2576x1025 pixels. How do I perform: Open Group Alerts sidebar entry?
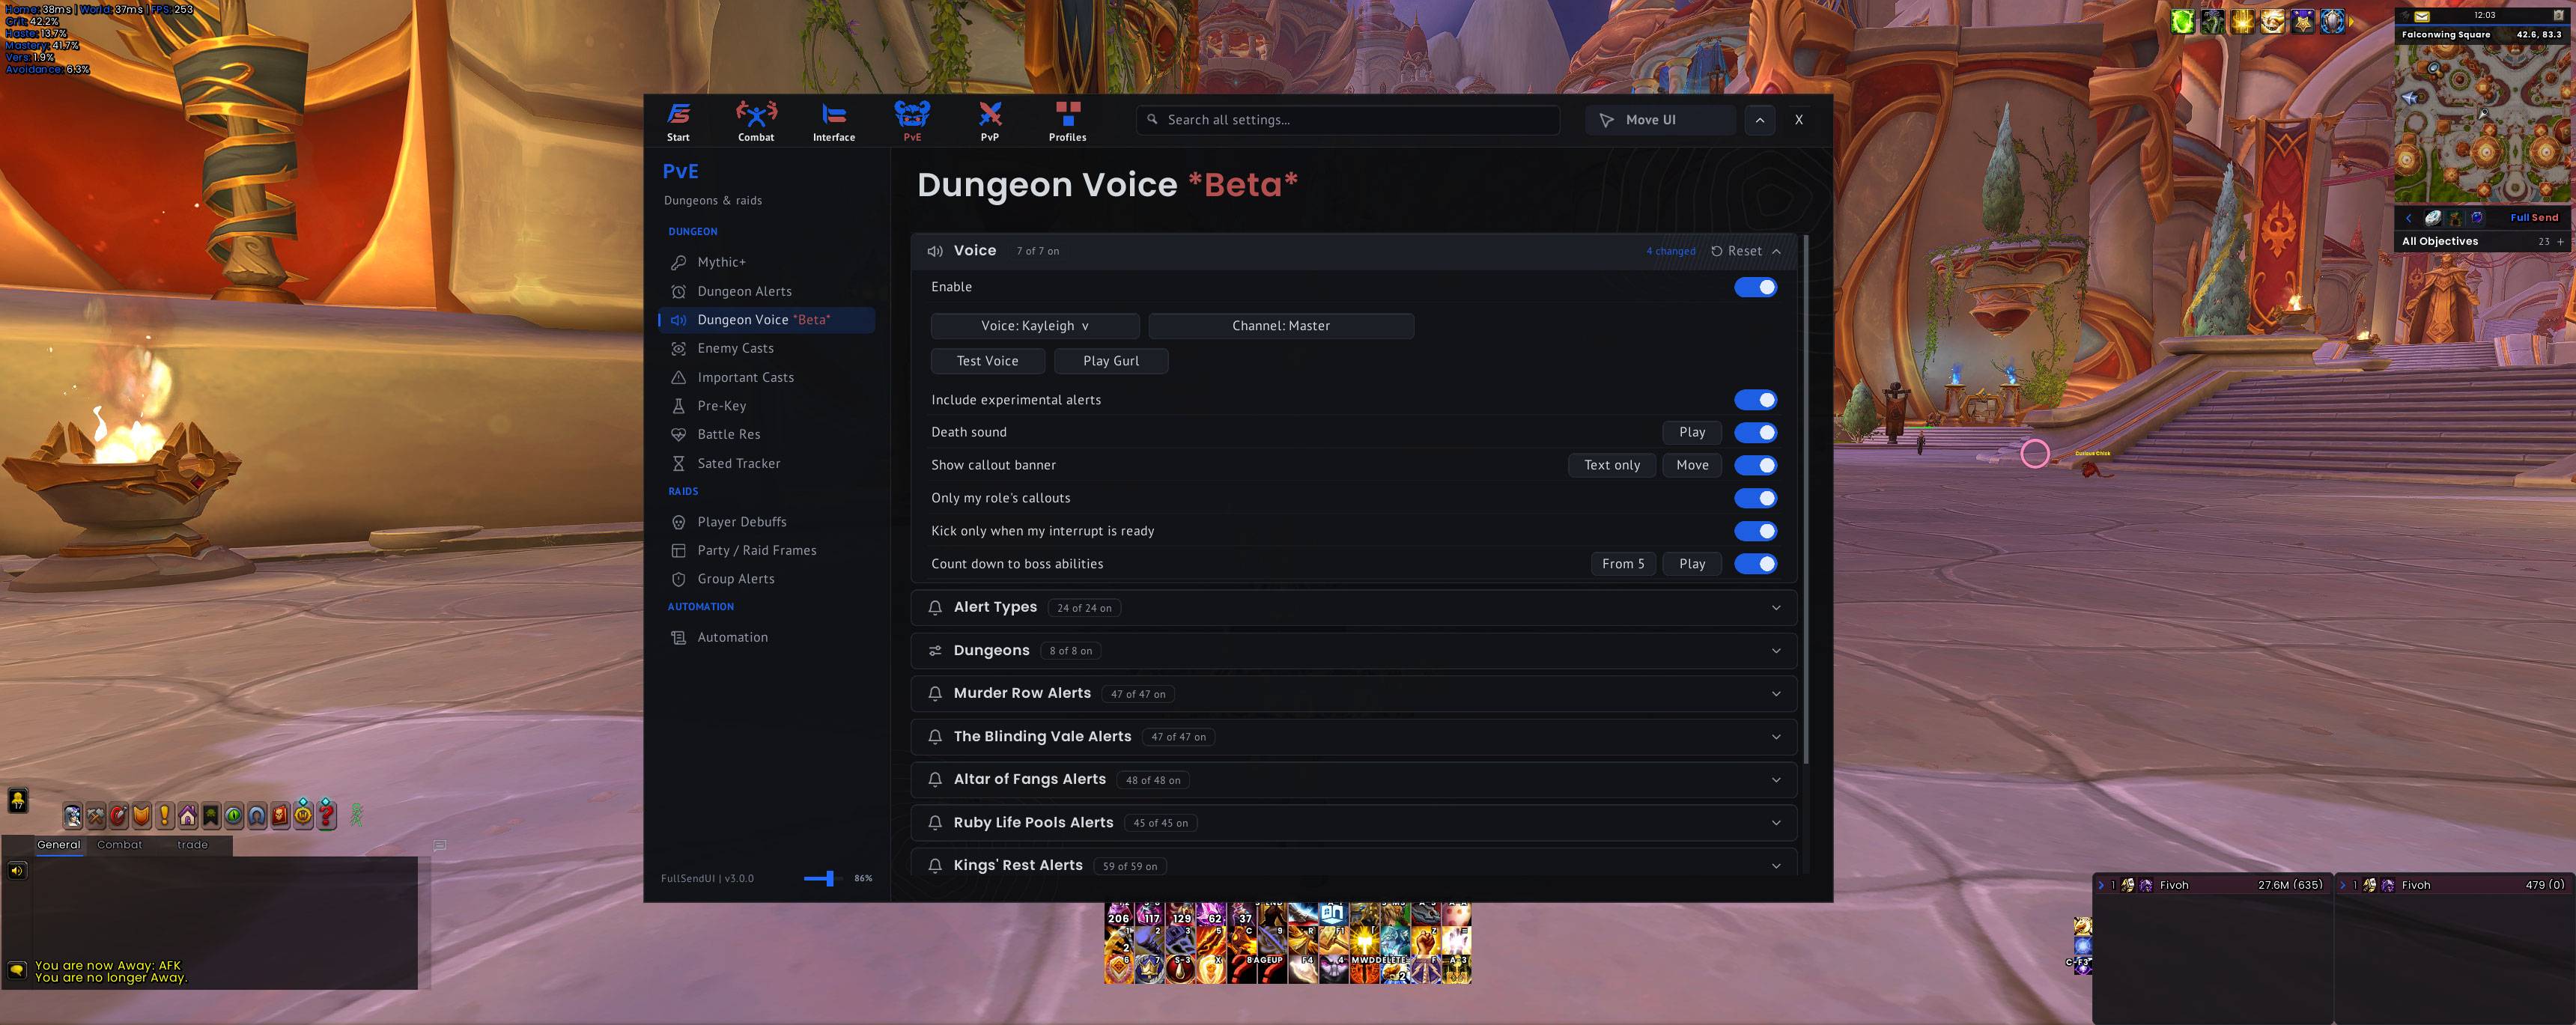tap(767, 579)
